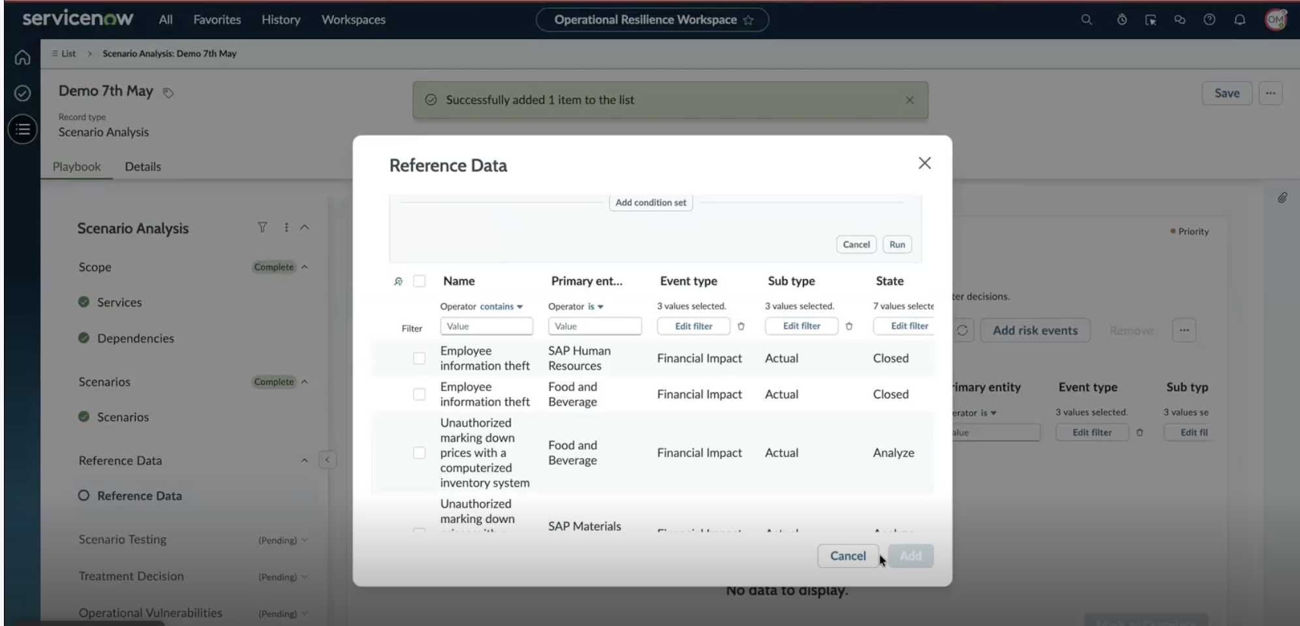Favorite the Operational Resilience Workspace star
1300x626 pixels.
(749, 20)
